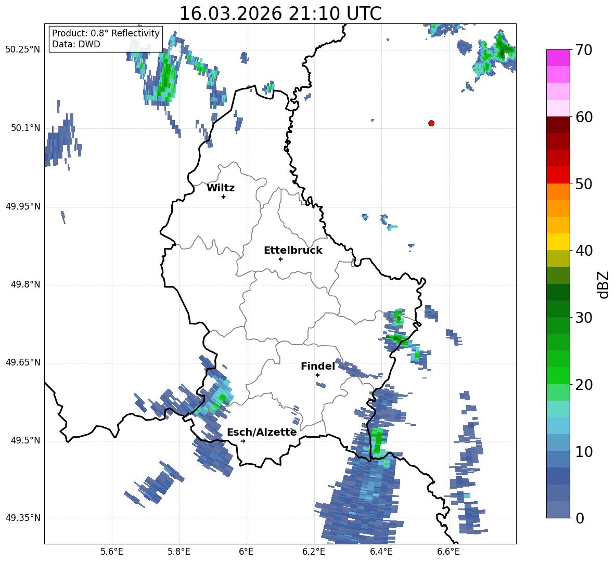Image resolution: width=616 pixels, height=562 pixels.
Task: Click the 50.25°N latitude tick label
Action: tap(23, 50)
